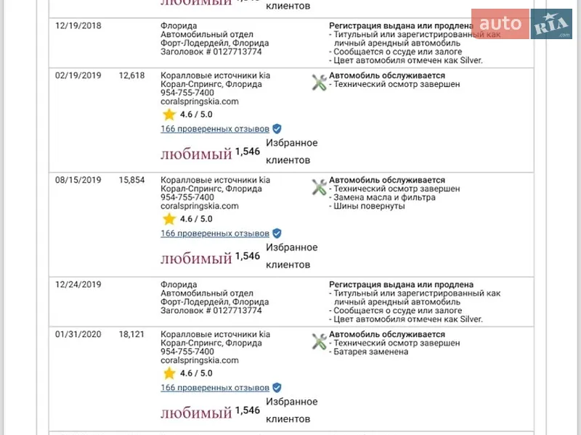The height and width of the screenshot is (435, 581).
Task: Open the blue RIA.com logo
Action: pos(551,24)
